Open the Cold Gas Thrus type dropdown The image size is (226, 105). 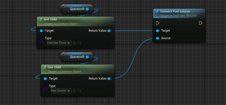tap(59, 43)
